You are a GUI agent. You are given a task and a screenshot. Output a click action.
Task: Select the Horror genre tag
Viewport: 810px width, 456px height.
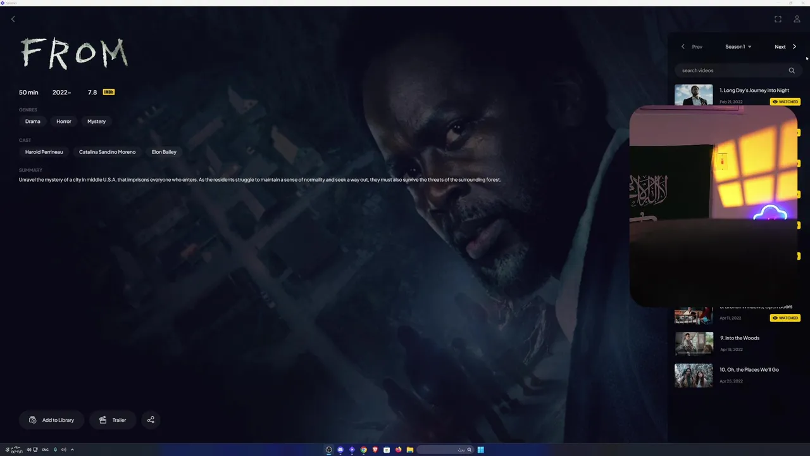click(x=64, y=121)
